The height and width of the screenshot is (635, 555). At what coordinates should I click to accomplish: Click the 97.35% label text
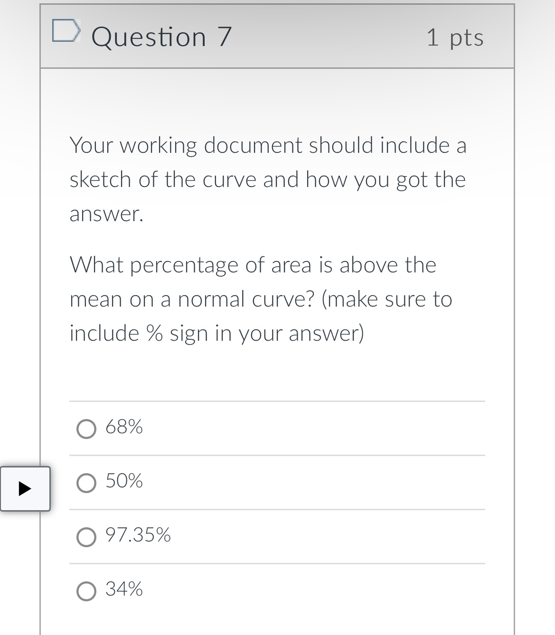click(138, 537)
